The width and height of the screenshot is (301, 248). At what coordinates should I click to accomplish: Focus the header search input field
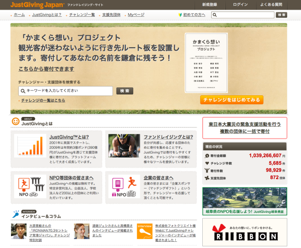243,15
